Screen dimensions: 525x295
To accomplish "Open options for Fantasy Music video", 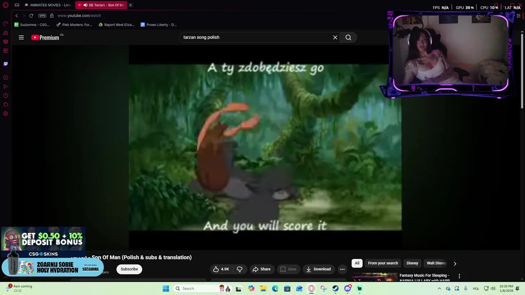I will (459, 276).
